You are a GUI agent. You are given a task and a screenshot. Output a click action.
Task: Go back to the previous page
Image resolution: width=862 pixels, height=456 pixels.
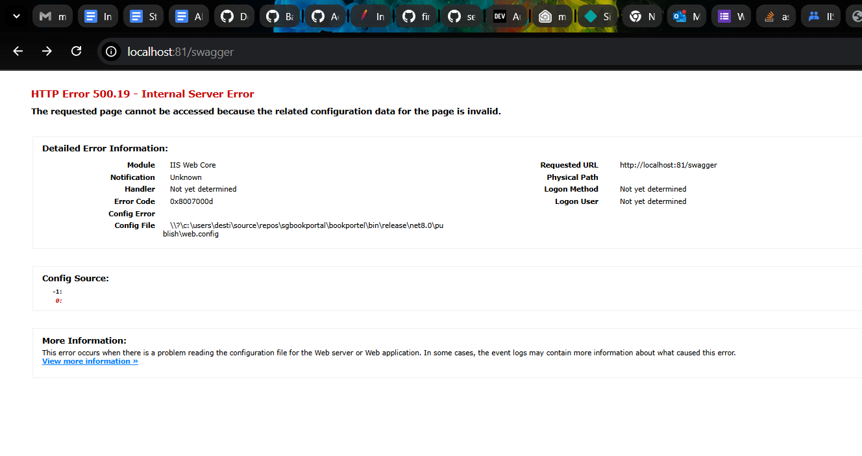pyautogui.click(x=18, y=51)
